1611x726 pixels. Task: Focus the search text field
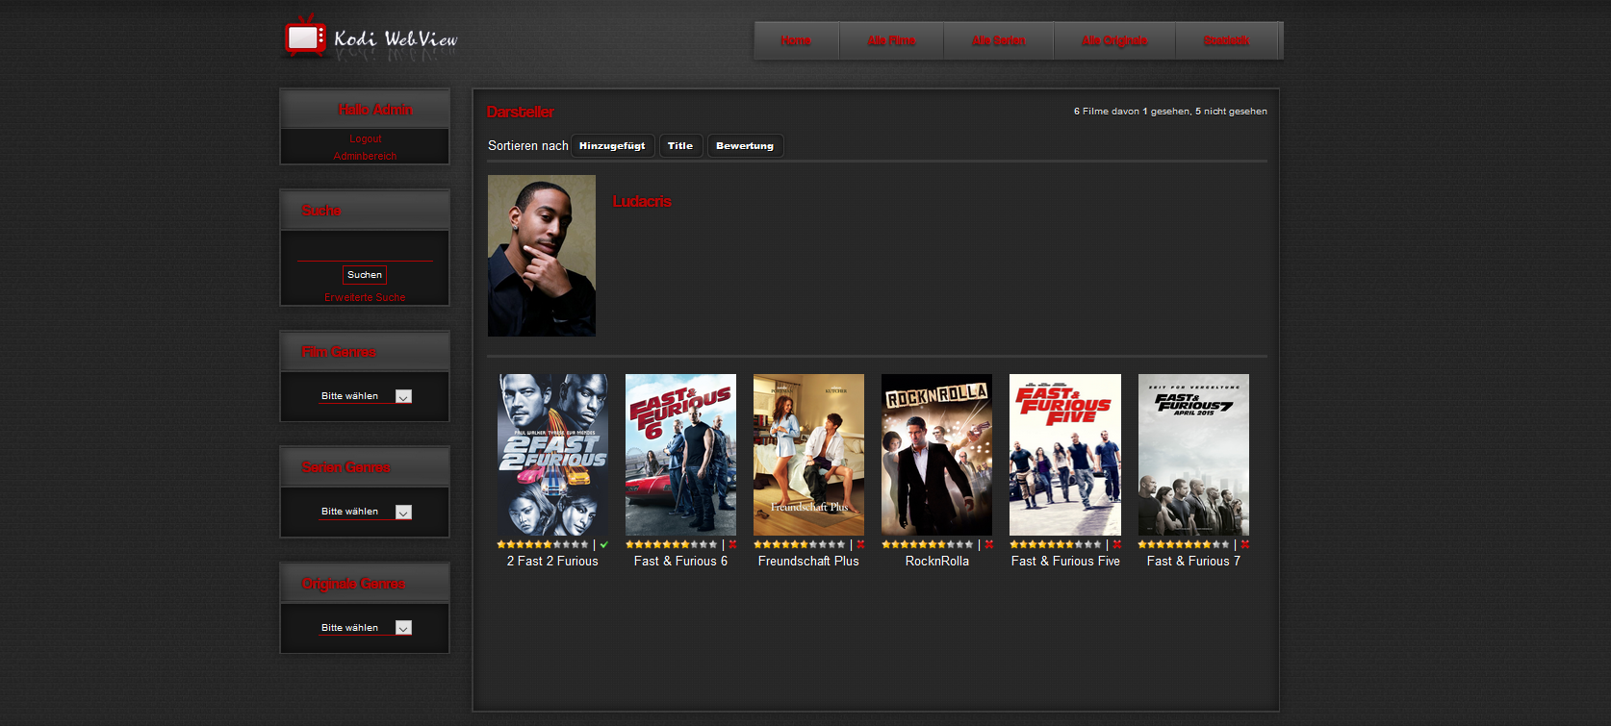(x=365, y=250)
